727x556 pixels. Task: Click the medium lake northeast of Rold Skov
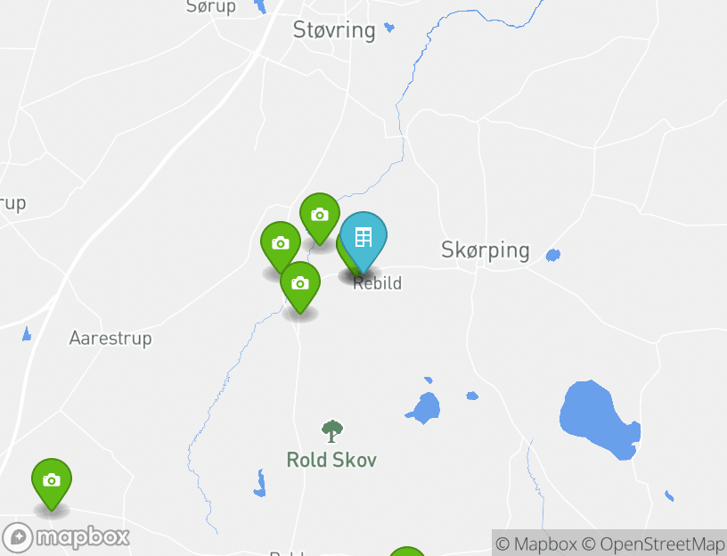tap(424, 408)
